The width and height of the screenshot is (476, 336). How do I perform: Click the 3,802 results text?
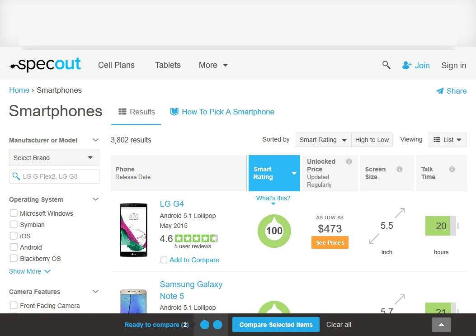[x=131, y=140]
